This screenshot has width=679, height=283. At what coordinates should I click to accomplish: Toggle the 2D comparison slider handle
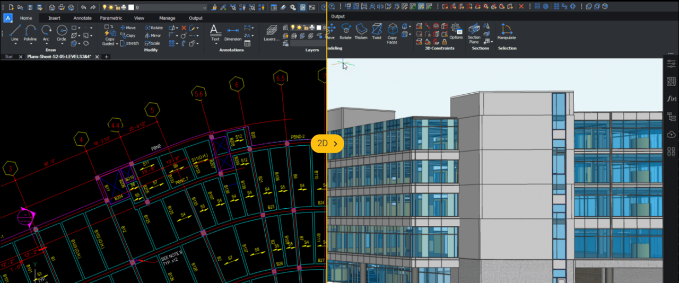coord(328,143)
